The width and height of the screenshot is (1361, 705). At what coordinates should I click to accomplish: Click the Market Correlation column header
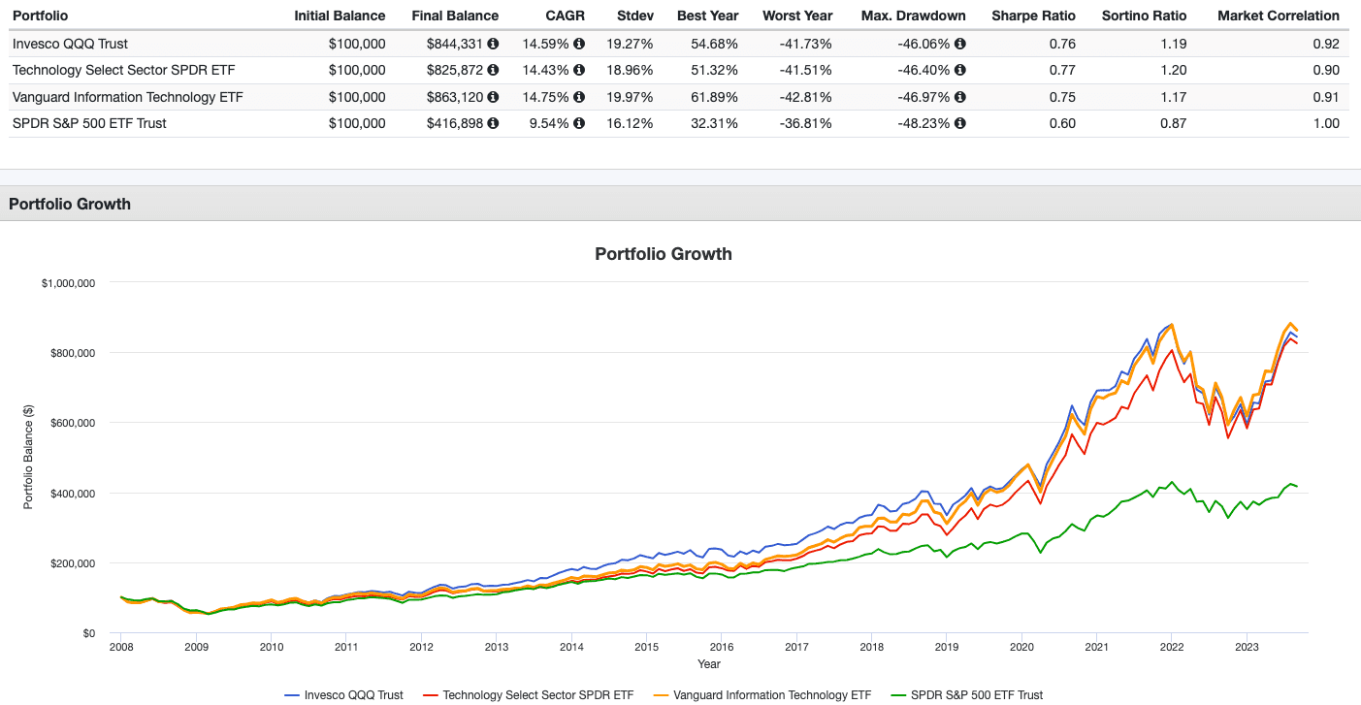tap(1278, 16)
